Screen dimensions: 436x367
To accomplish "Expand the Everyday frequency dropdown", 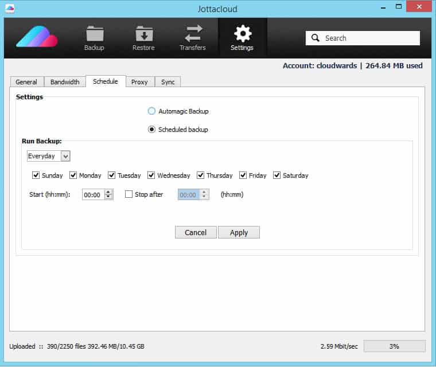I will pos(65,156).
